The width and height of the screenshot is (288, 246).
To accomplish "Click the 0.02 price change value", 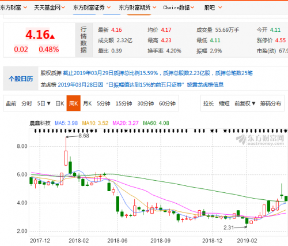I will 21,50.
